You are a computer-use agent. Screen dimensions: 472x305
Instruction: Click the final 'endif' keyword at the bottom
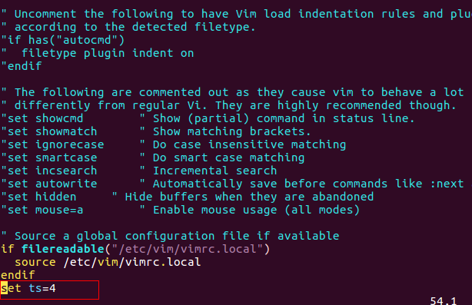click(x=18, y=275)
